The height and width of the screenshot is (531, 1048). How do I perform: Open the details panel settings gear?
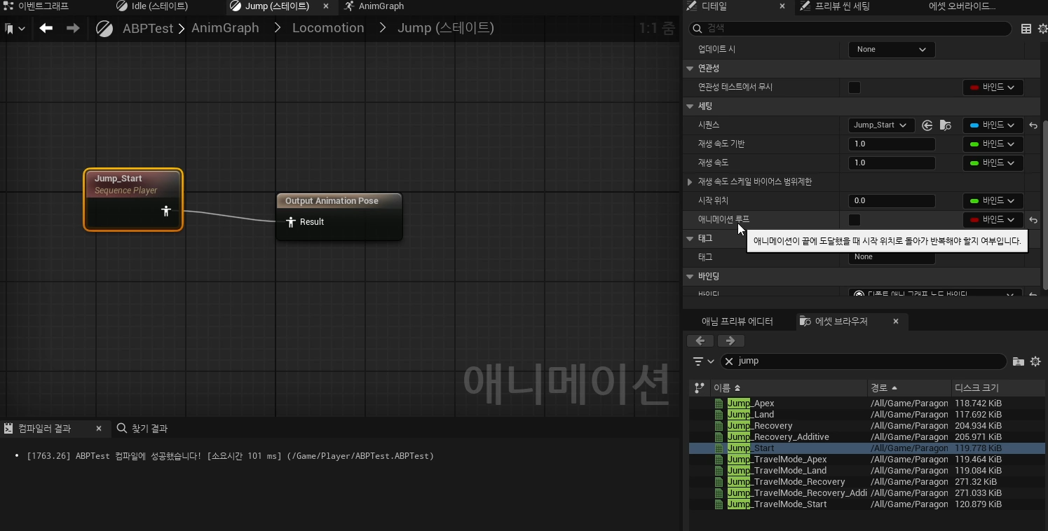(x=1042, y=29)
